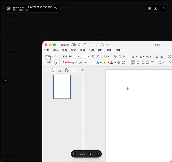Open the 布局 ribbon tab

click(82, 50)
